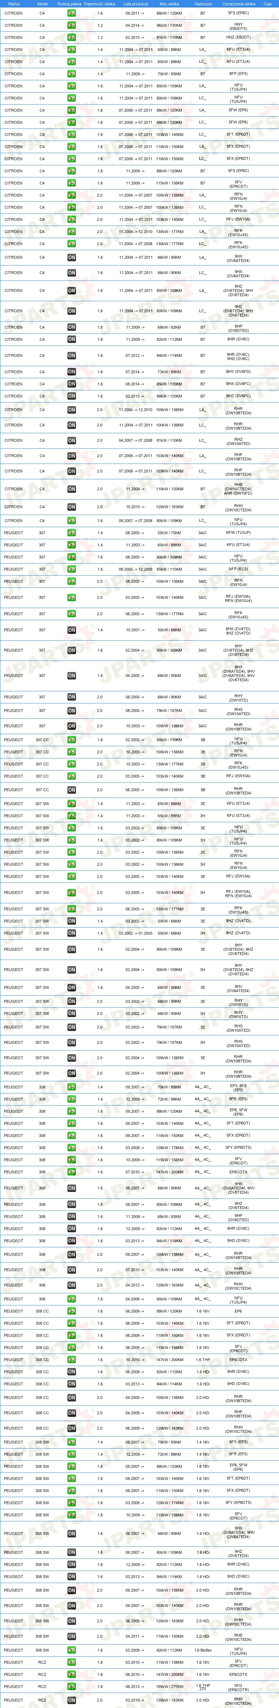The width and height of the screenshot is (279, 1708).
Task: Click petrol icon in 308 SW 1.6 Bioflex row
Action: click(72, 1650)
